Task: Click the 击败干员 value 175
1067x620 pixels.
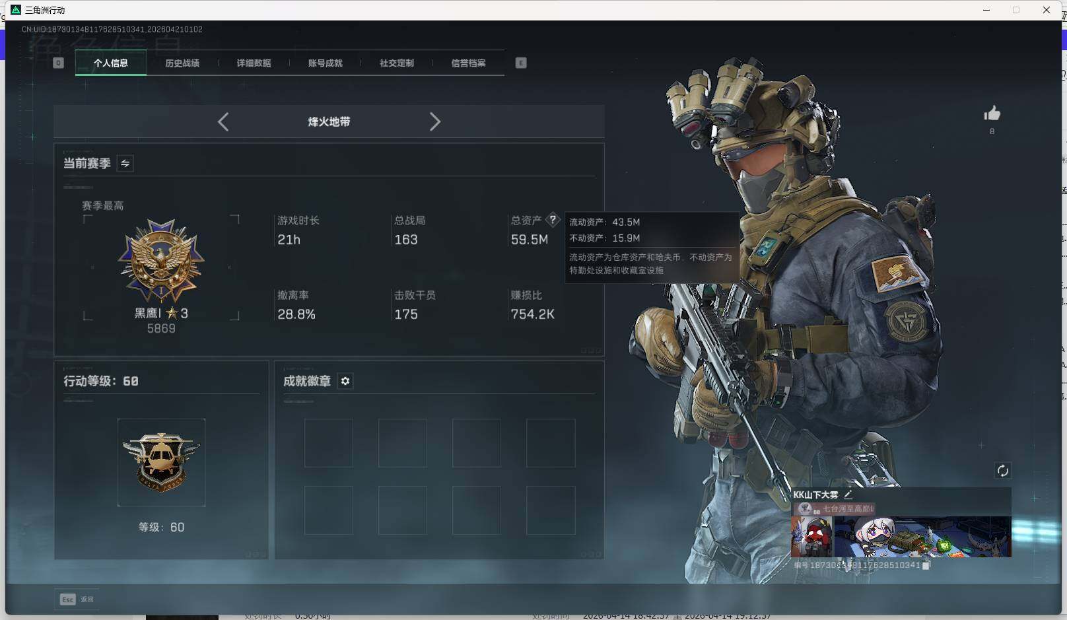Action: [x=406, y=314]
